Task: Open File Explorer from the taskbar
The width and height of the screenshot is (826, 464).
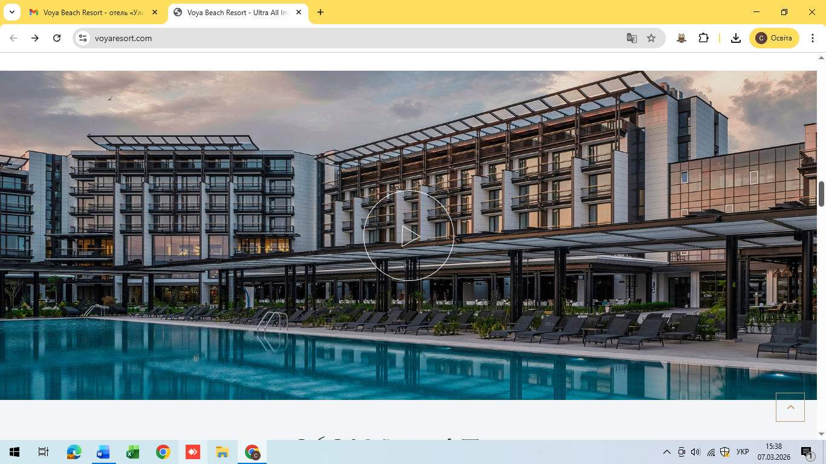Action: tap(222, 452)
